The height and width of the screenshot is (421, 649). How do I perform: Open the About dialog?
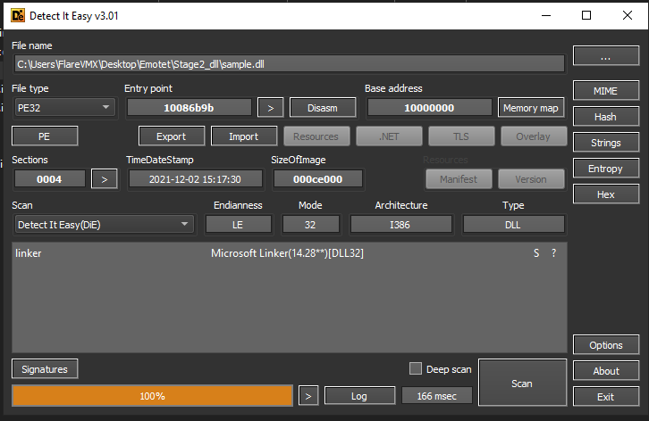(606, 370)
